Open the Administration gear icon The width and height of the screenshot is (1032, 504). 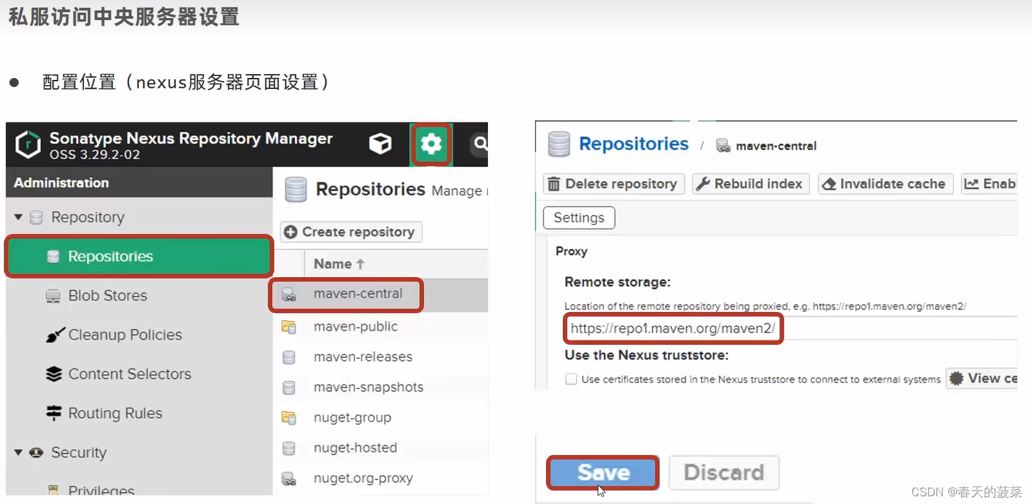[x=431, y=144]
